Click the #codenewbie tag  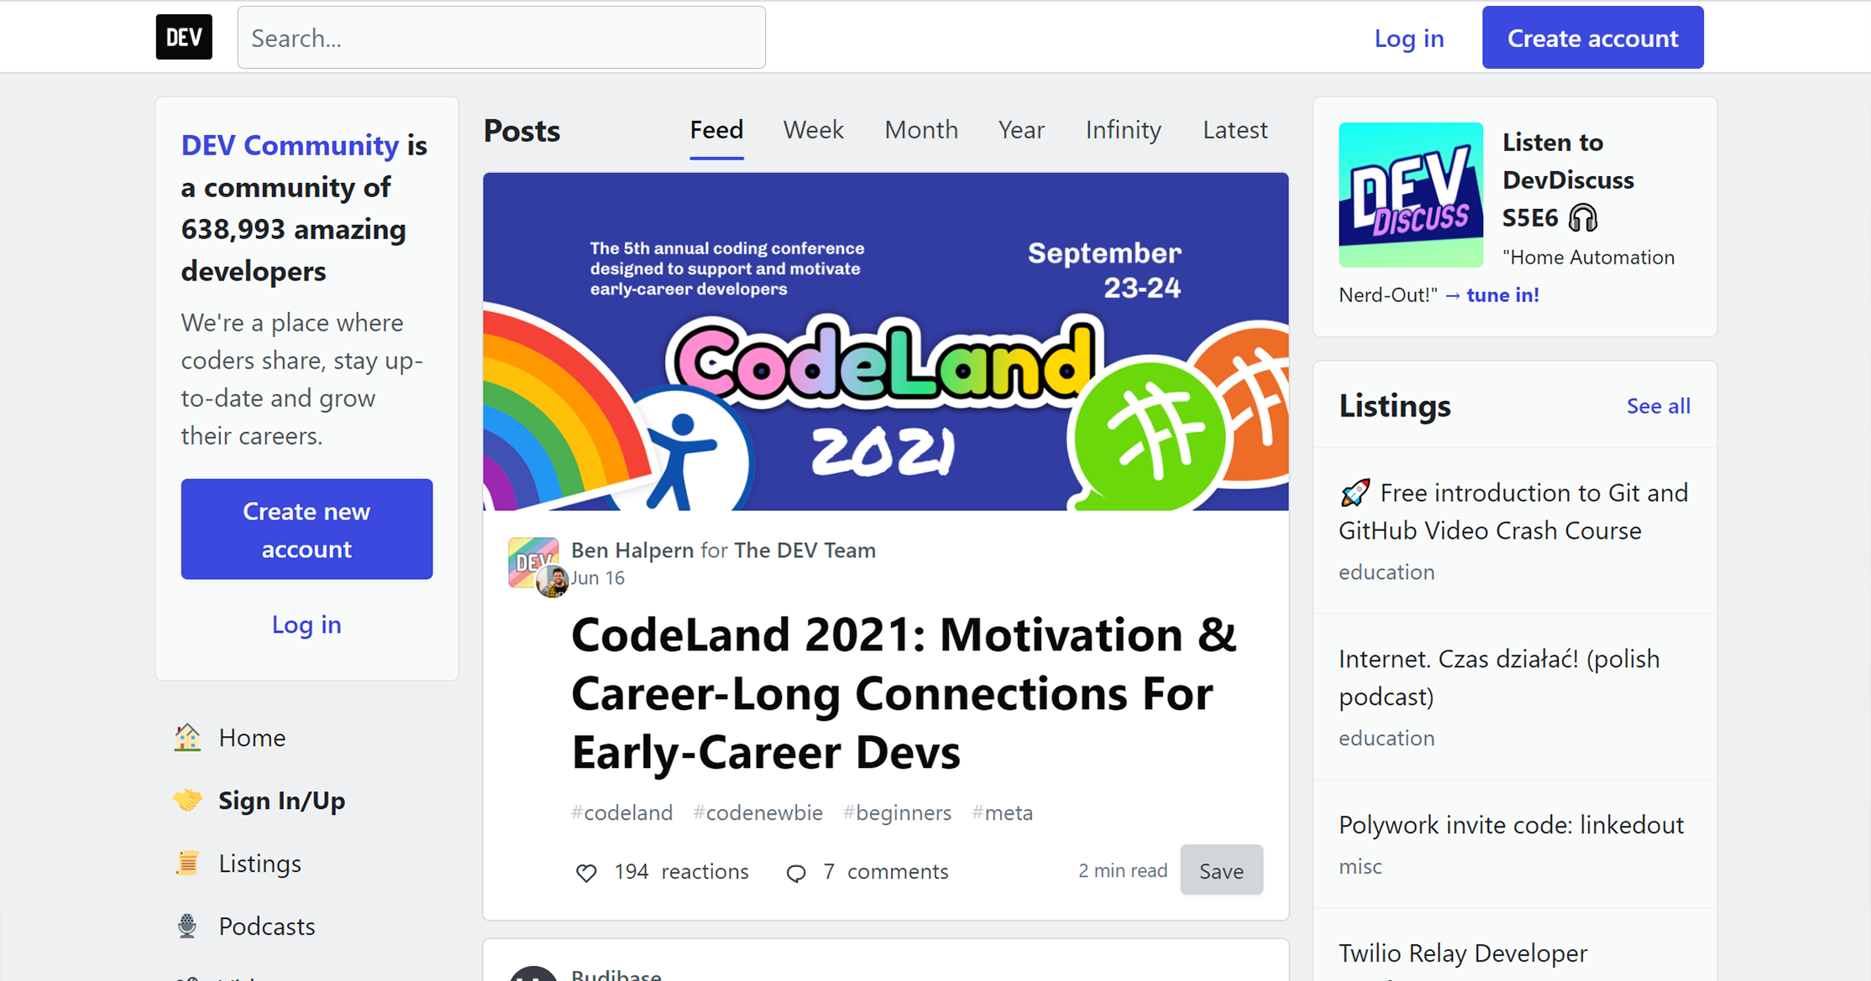pos(757,812)
